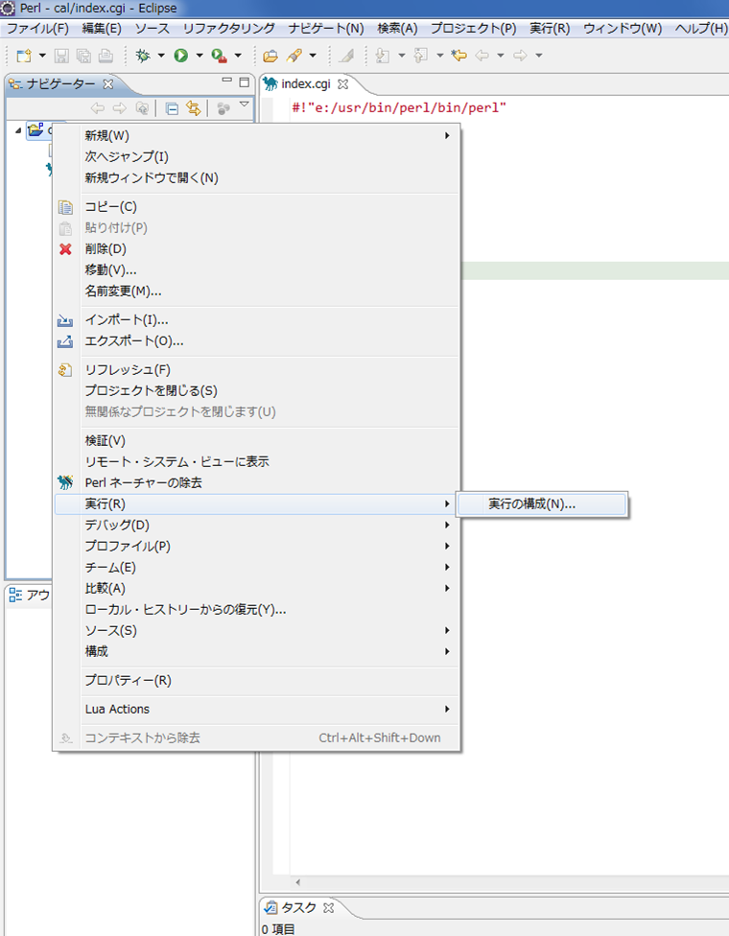Select 検証(V) in context menu
Viewport: 729px width, 936px height.
coord(257,440)
